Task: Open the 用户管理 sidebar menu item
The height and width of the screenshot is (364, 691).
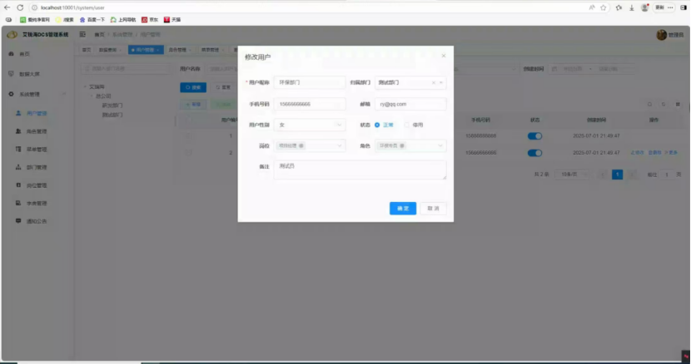Action: coord(37,113)
